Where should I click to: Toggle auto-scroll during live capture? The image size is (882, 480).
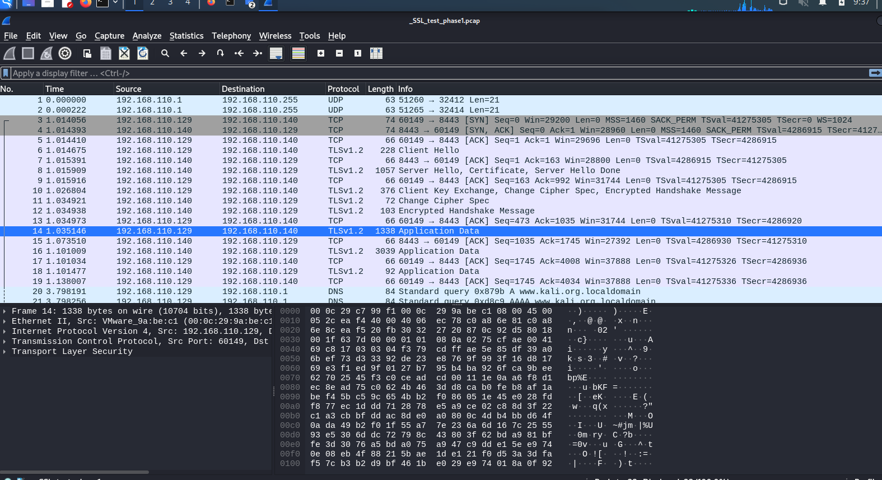(276, 53)
